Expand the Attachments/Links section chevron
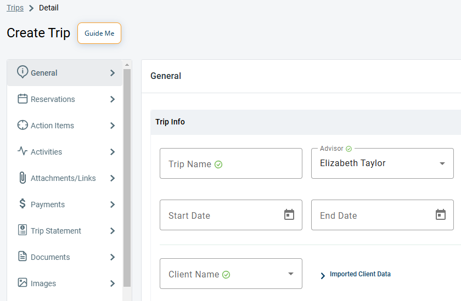 pyautogui.click(x=113, y=178)
